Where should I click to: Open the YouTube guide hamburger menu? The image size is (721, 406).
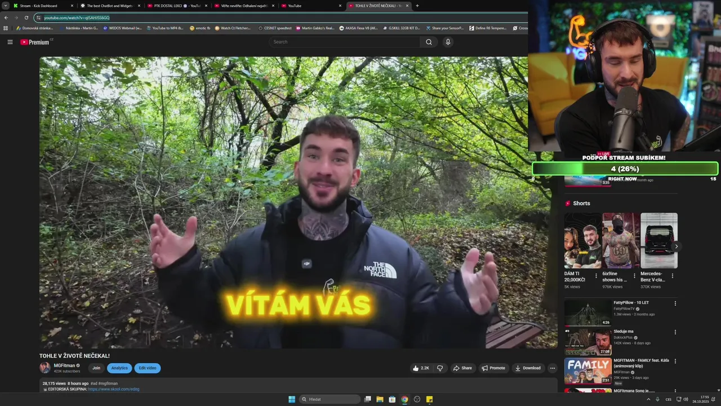pos(10,42)
